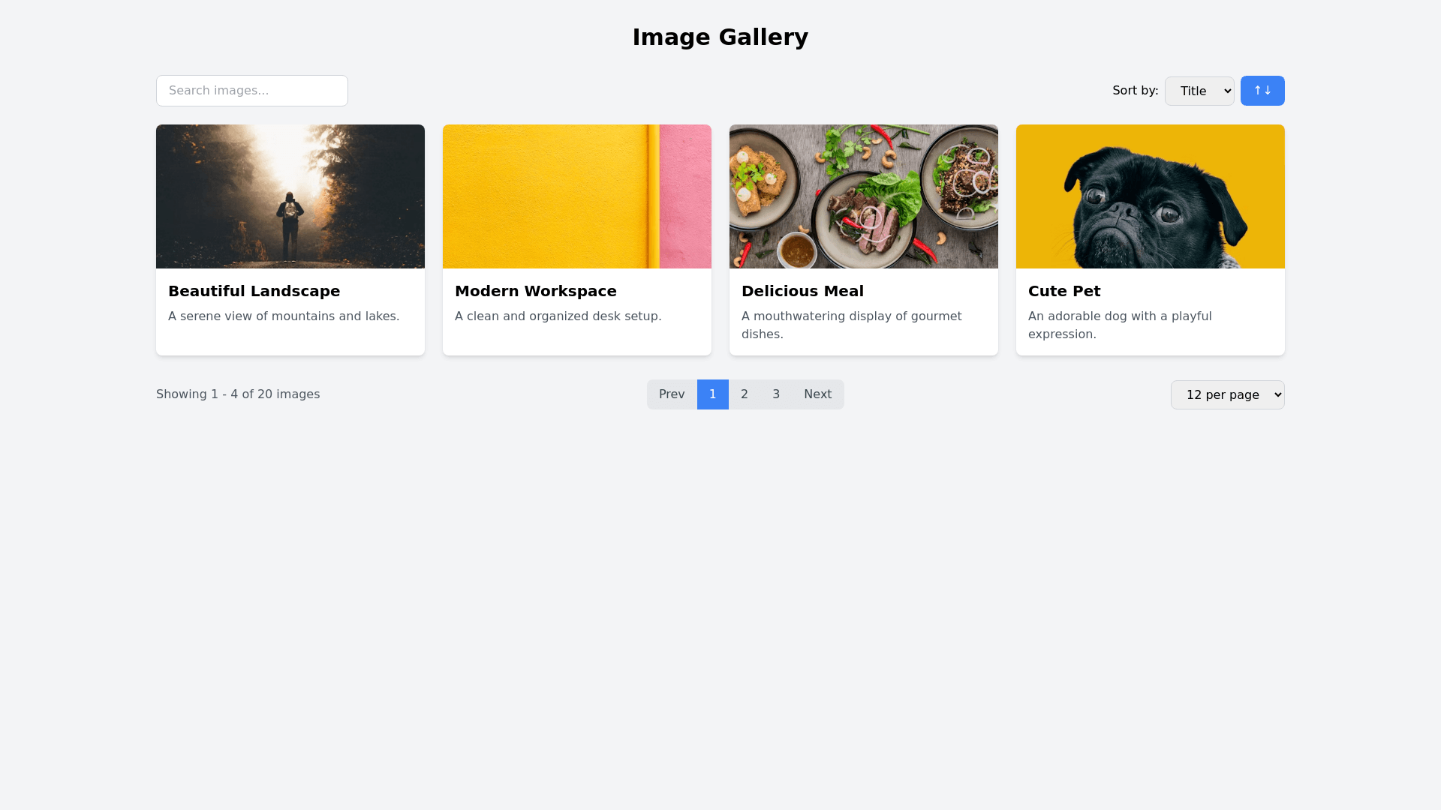Open the 12 per page dropdown
1441x810 pixels.
point(1227,394)
